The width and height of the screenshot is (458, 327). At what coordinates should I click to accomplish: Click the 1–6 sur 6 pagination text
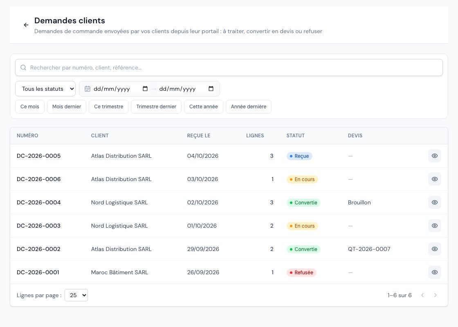(399, 295)
